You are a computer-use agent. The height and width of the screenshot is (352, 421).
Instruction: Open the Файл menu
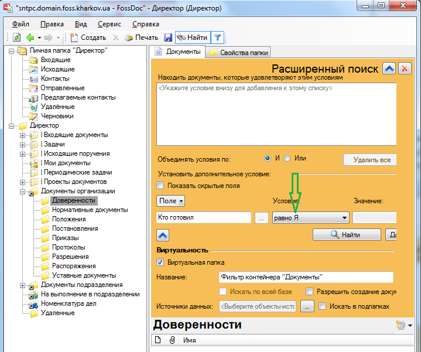click(x=20, y=24)
